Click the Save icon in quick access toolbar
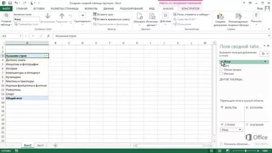 10,3
